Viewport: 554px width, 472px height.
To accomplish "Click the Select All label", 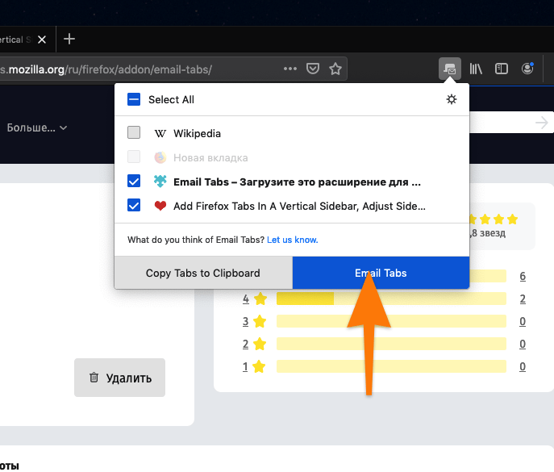I will click(171, 100).
